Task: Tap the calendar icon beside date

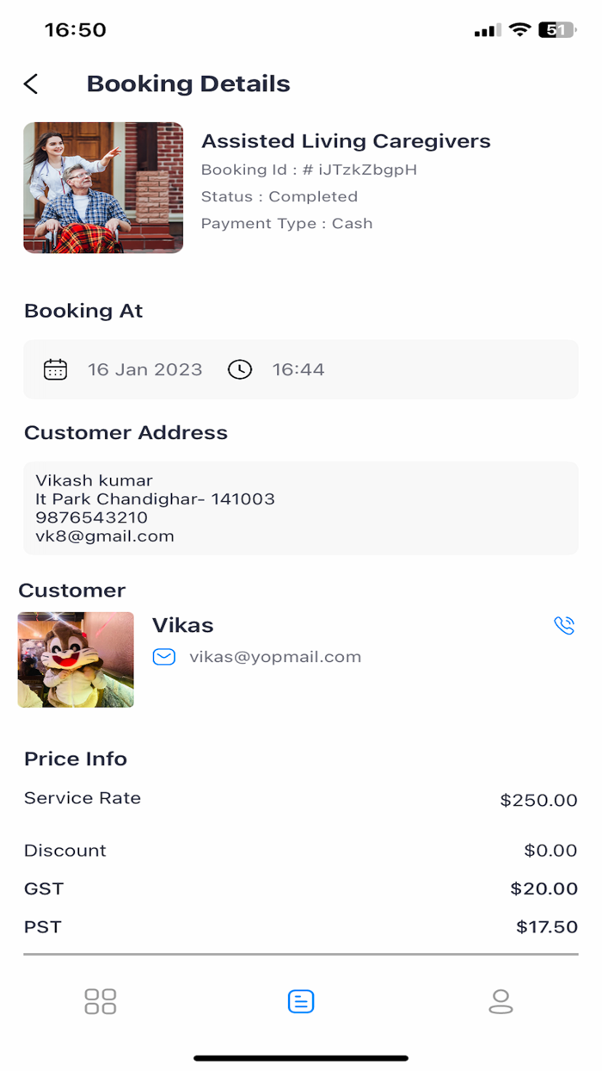Action: 55,369
